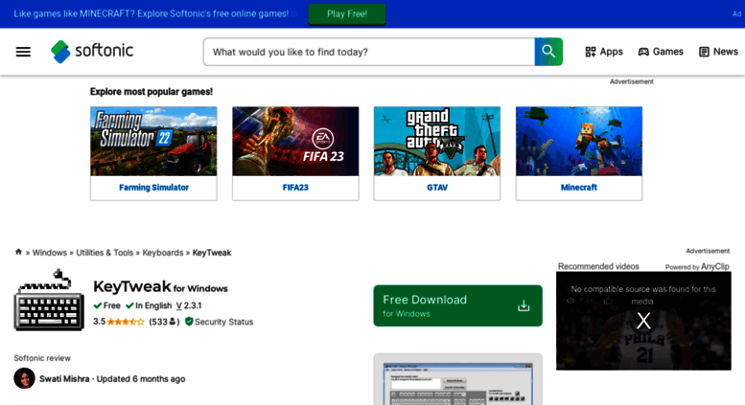
Task: Open the FIFA23 game card
Action: point(295,153)
